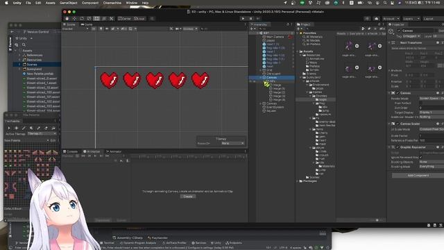Select the Rotate tool in Unity toolbar
Screen dimensions: 444x250
tap(82, 19)
